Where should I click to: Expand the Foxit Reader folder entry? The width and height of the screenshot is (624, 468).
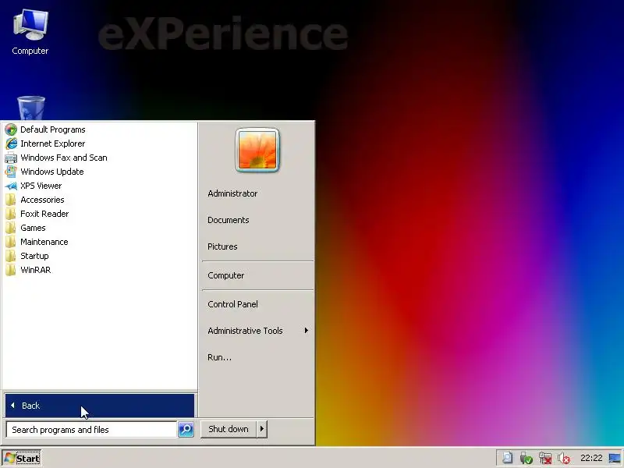tap(100, 214)
